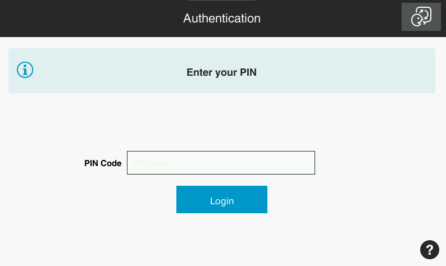Click the light teal notification banner

pyautogui.click(x=337, y=71)
